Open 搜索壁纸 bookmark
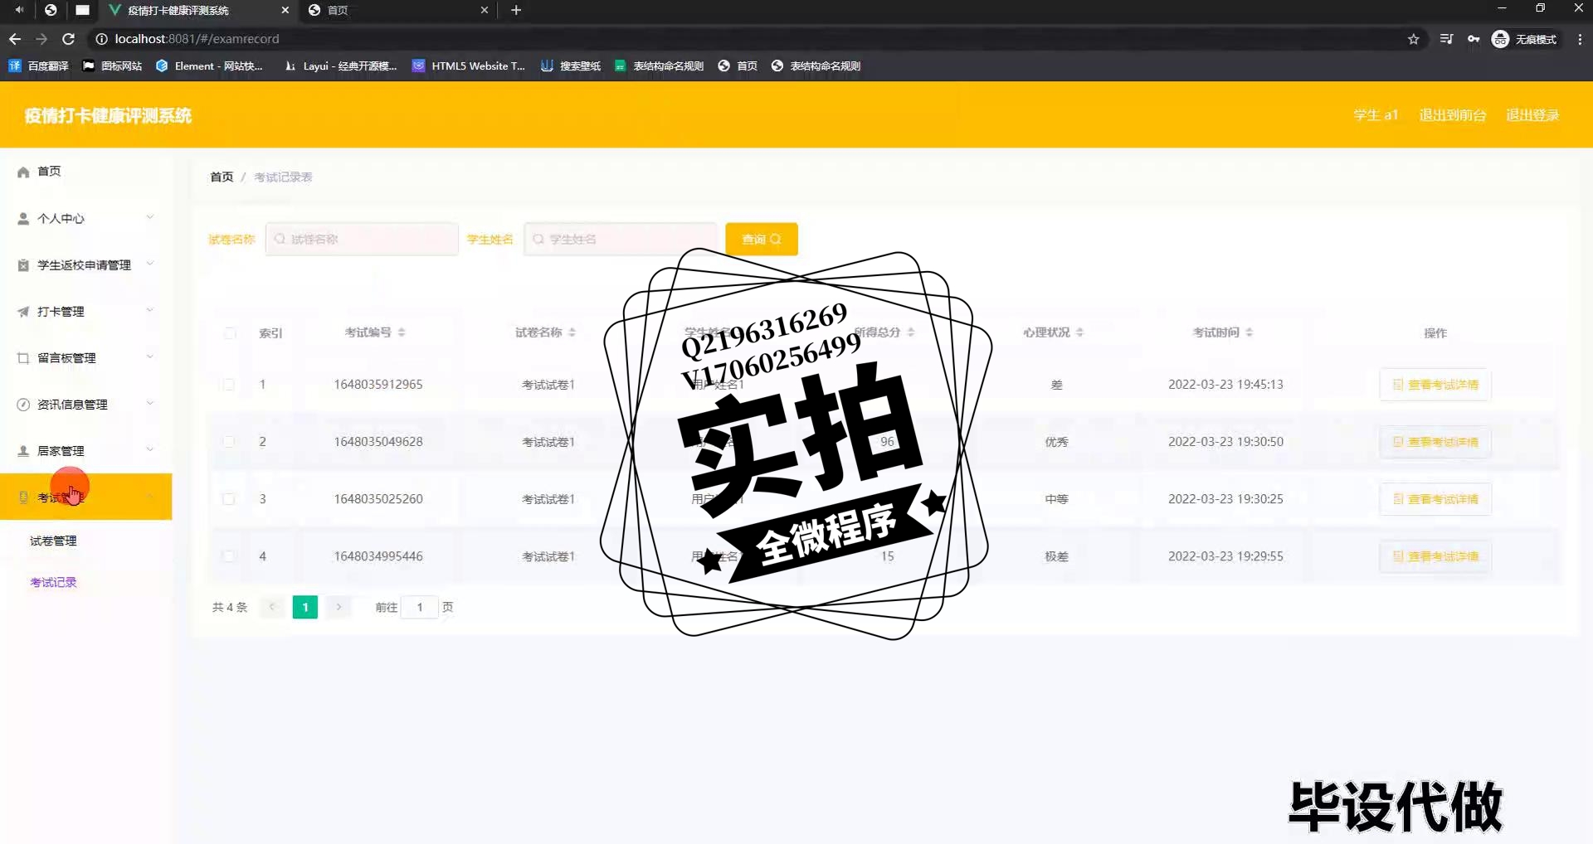Viewport: 1593px width, 844px height. [571, 65]
